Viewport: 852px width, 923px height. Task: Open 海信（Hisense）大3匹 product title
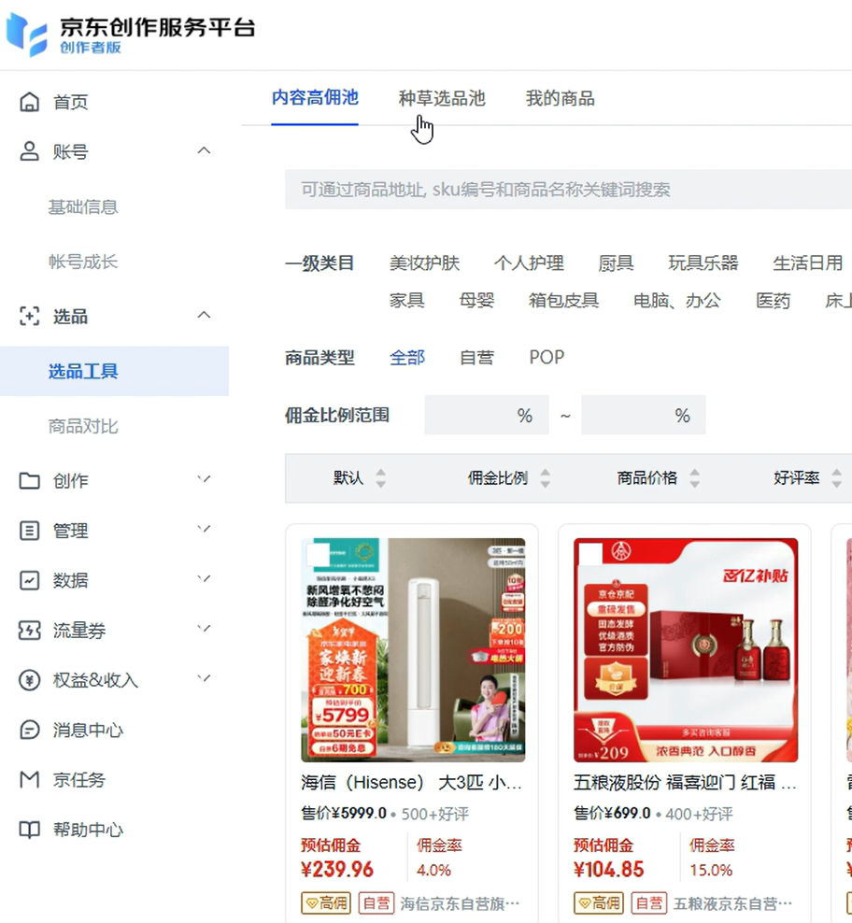click(x=411, y=782)
